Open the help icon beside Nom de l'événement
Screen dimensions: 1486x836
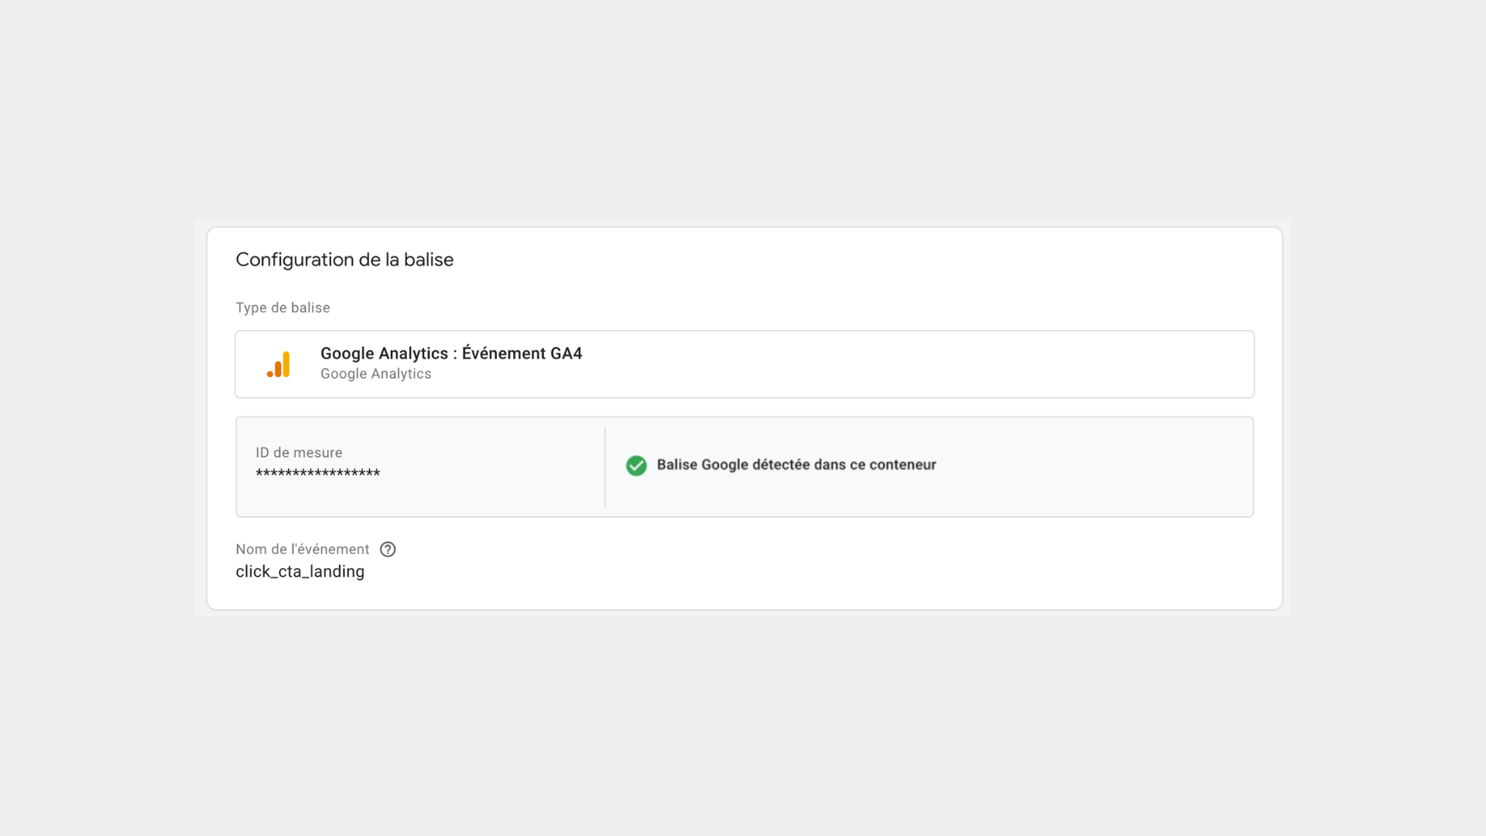pyautogui.click(x=388, y=550)
